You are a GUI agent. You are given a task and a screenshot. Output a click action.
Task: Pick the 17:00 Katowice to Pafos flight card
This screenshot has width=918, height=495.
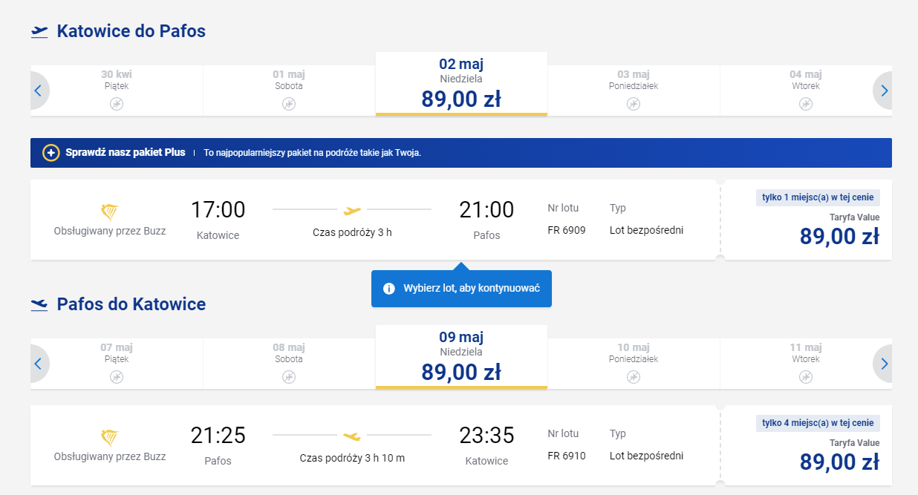(375, 220)
